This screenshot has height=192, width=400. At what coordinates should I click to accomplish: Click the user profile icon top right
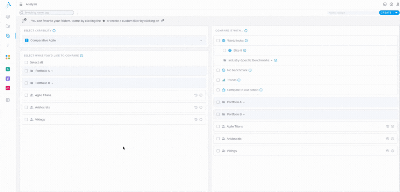tap(398, 4)
